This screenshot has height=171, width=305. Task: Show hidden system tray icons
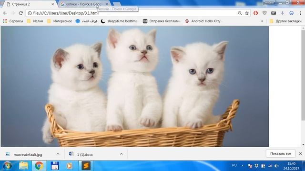(x=243, y=166)
